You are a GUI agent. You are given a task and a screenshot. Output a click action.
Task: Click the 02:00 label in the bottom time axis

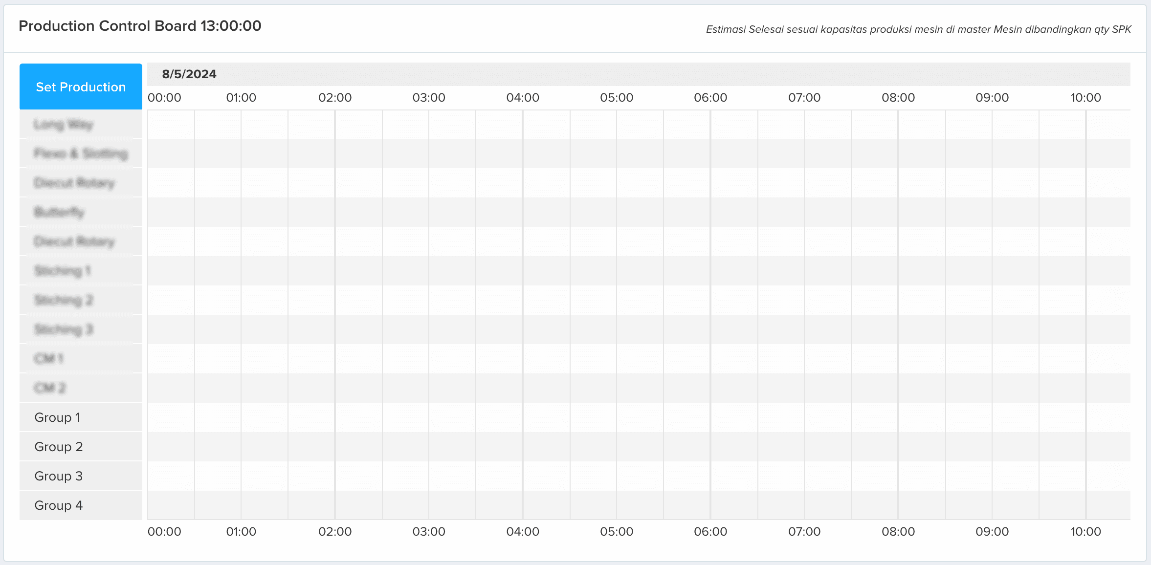(335, 532)
